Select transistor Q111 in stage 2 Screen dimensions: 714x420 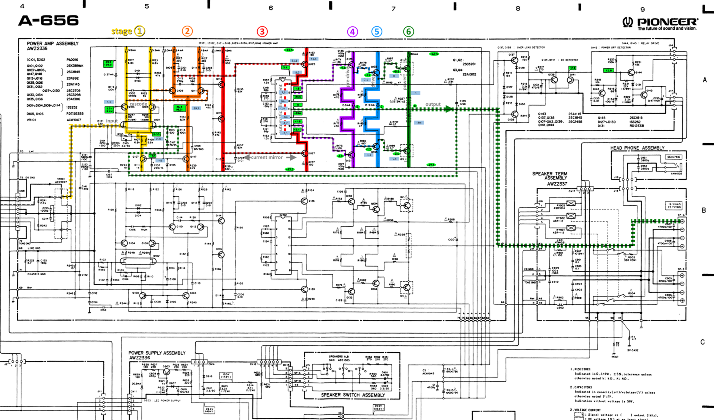pyautogui.click(x=201, y=90)
